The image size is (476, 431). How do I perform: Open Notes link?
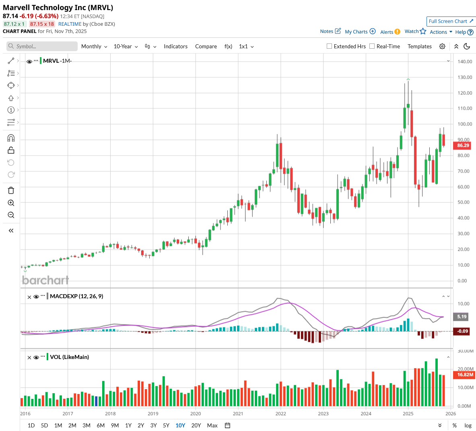click(330, 31)
